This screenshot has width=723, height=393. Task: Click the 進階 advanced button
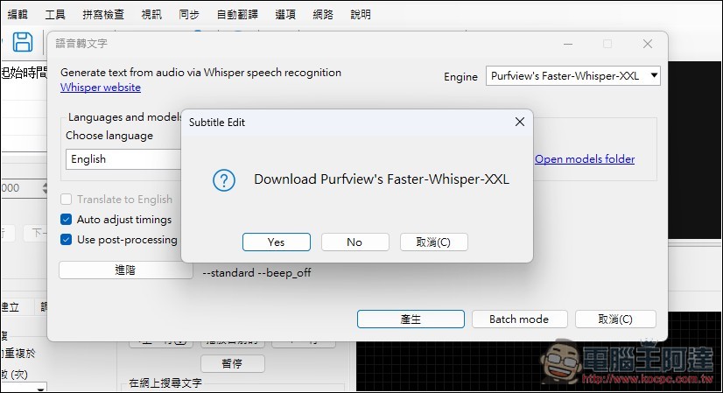tap(125, 270)
